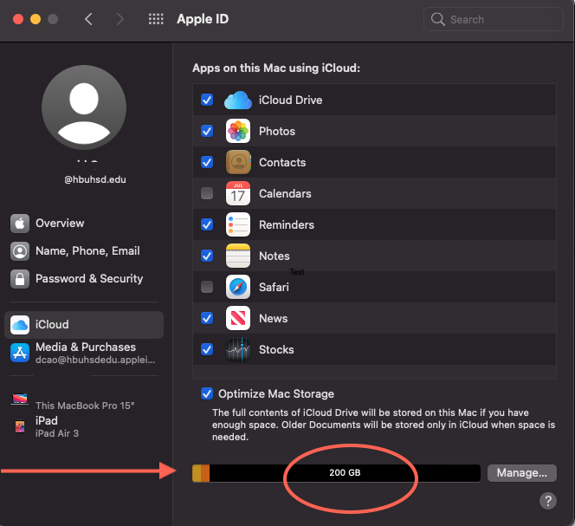Select the iPad Air 3 device
This screenshot has height=526, width=575.
click(x=84, y=426)
